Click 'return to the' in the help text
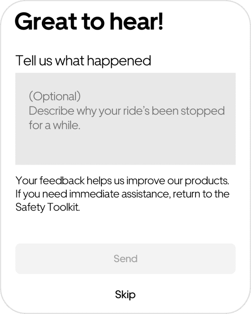This screenshot has height=314, width=251. [x=201, y=194]
